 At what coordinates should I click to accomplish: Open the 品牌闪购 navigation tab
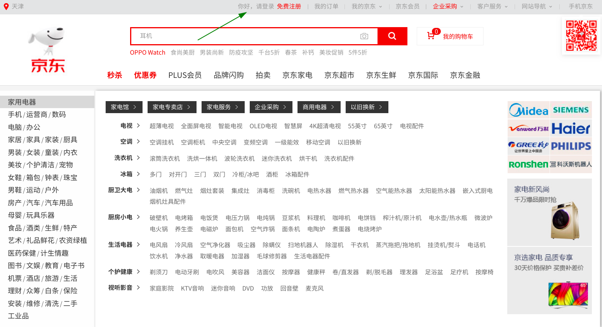coord(229,75)
